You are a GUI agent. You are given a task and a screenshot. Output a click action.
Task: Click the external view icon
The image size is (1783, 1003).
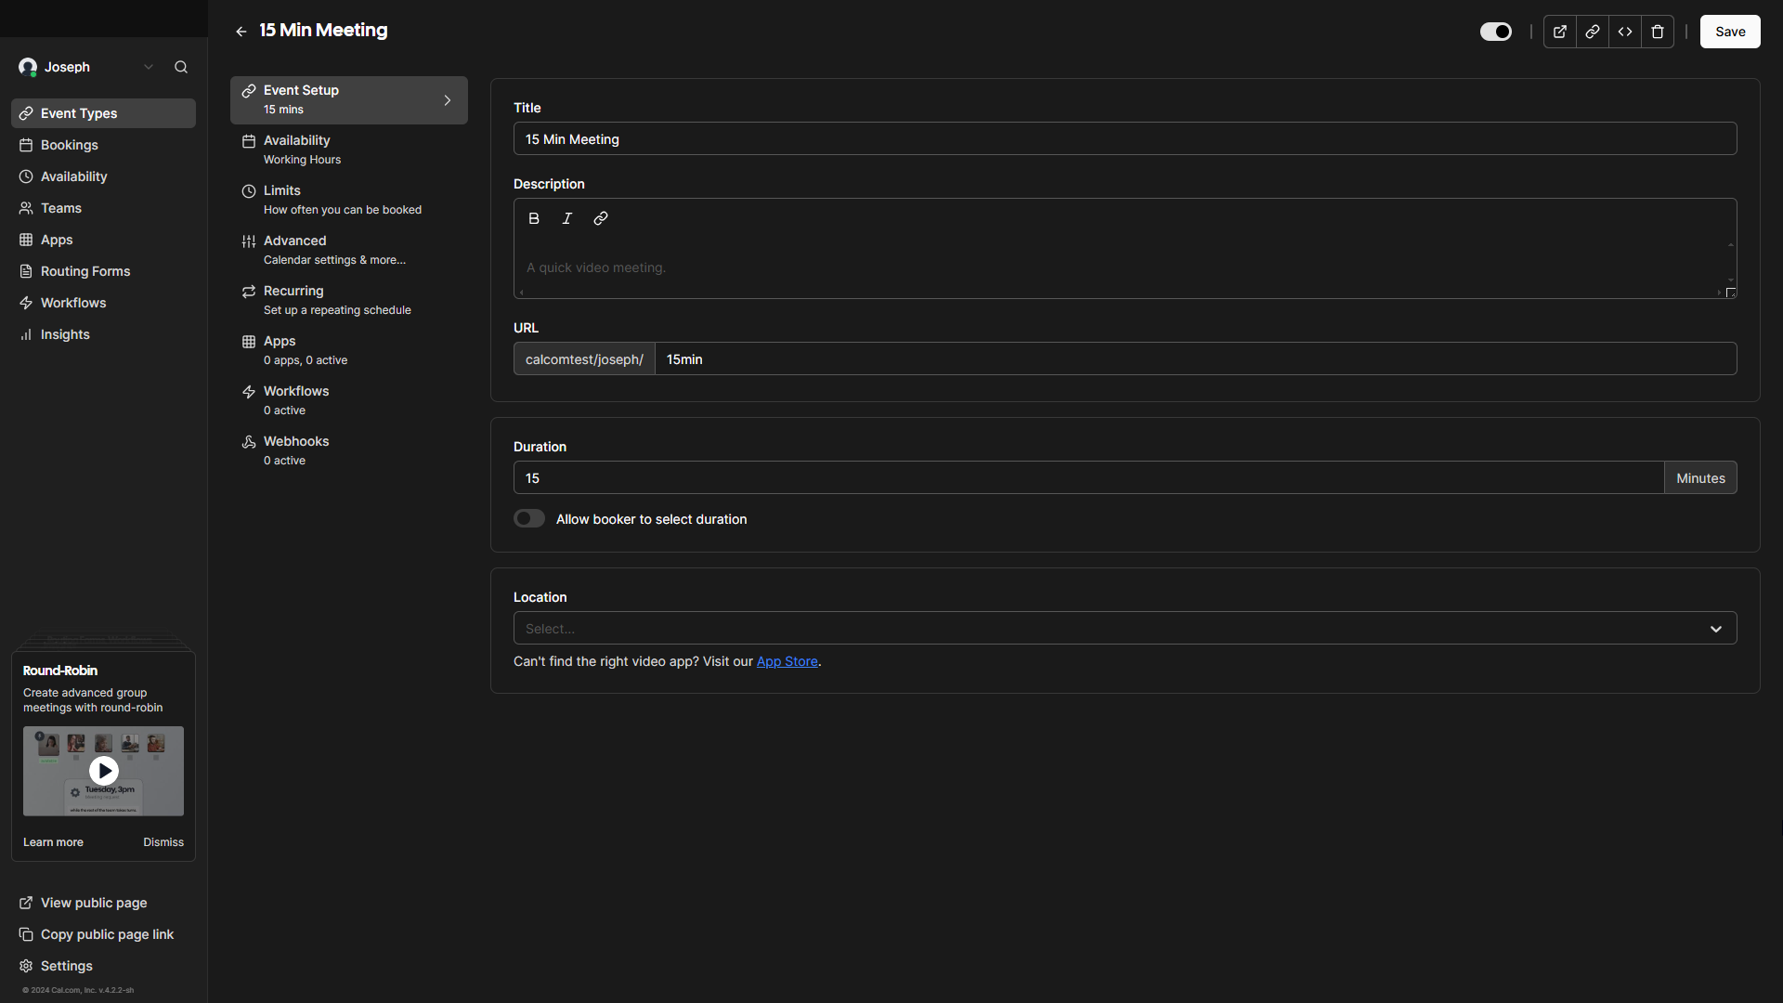(x=1561, y=31)
